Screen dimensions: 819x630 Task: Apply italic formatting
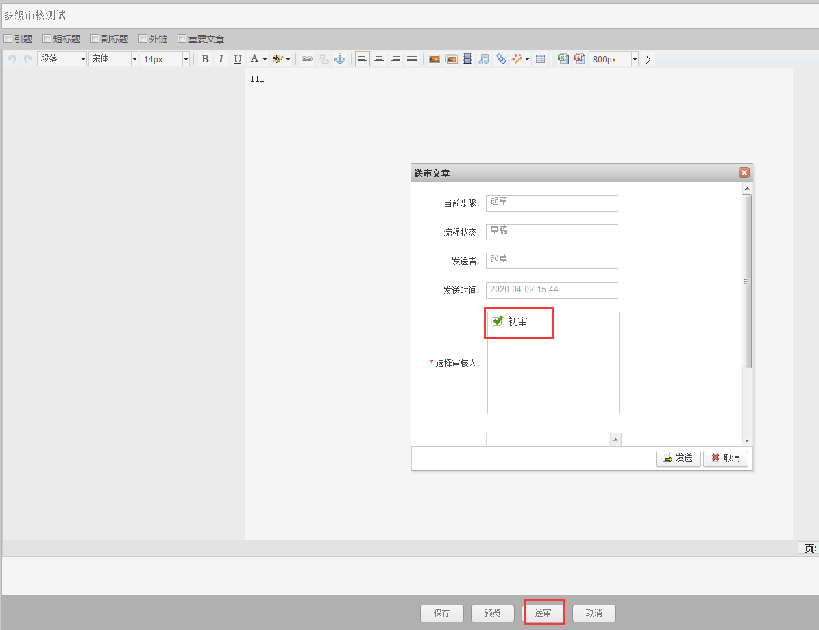(221, 60)
